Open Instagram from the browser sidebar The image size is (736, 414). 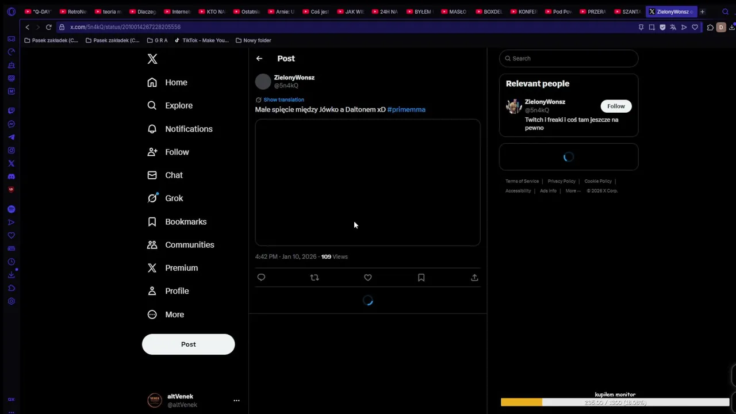click(x=11, y=150)
